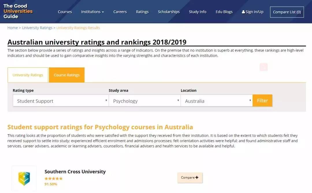Go to University Ratings breadcrumb link
Viewport: 312px width, 193px height.
coord(37,28)
